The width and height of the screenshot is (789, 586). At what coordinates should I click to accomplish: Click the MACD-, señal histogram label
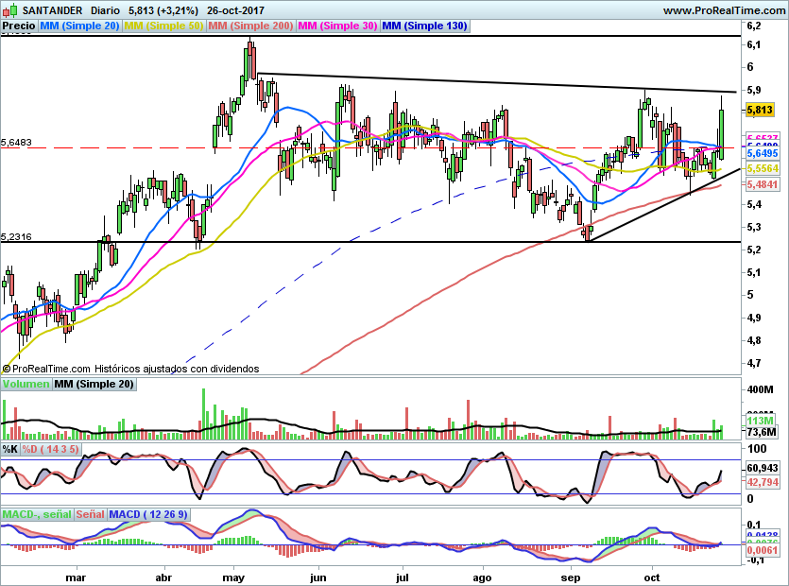(x=36, y=514)
